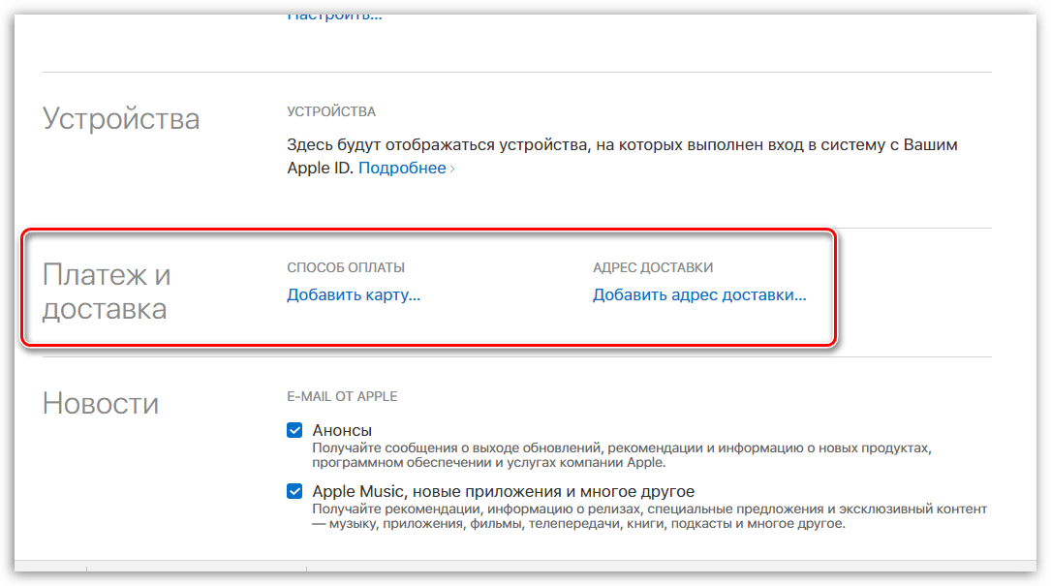Image resolution: width=1051 pixels, height=586 pixels.
Task: Open the Подробнее link about devices
Action: coord(401,169)
